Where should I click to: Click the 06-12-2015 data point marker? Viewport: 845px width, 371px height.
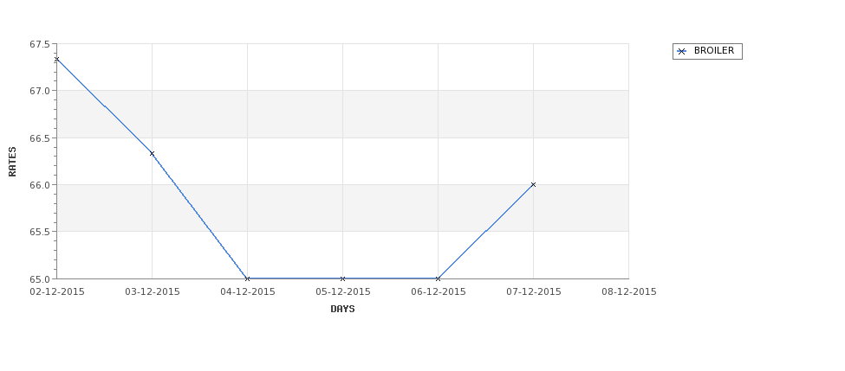439,278
